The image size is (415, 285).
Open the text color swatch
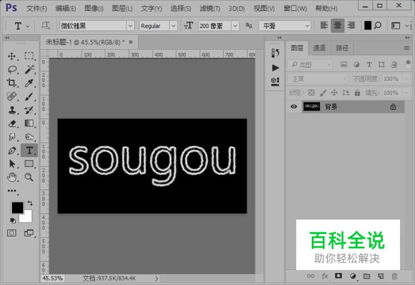tap(368, 26)
